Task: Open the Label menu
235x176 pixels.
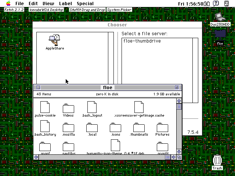Action: click(65, 3)
